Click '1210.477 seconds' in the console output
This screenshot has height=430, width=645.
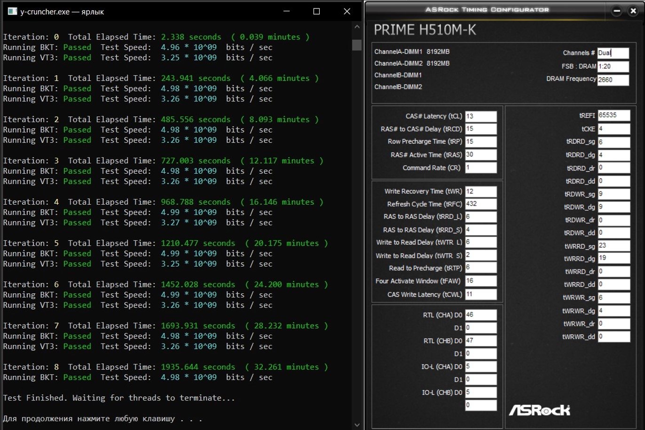coord(198,244)
